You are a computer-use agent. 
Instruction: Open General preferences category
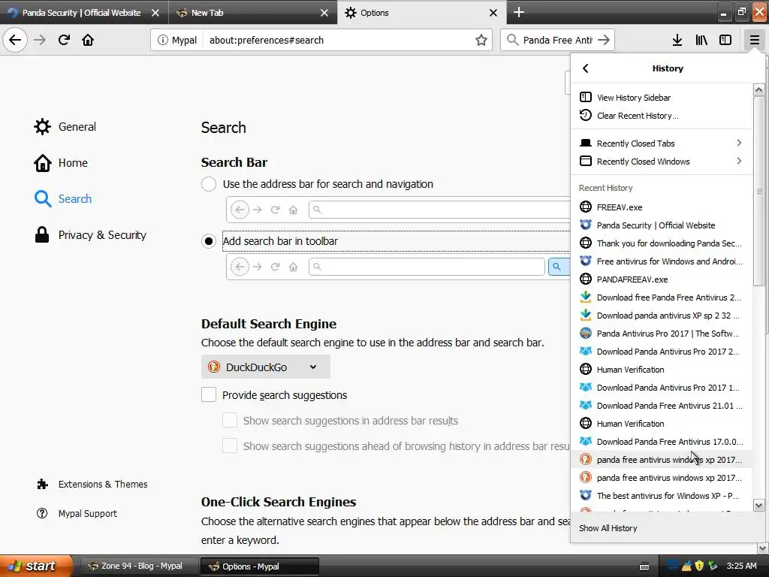click(x=65, y=126)
